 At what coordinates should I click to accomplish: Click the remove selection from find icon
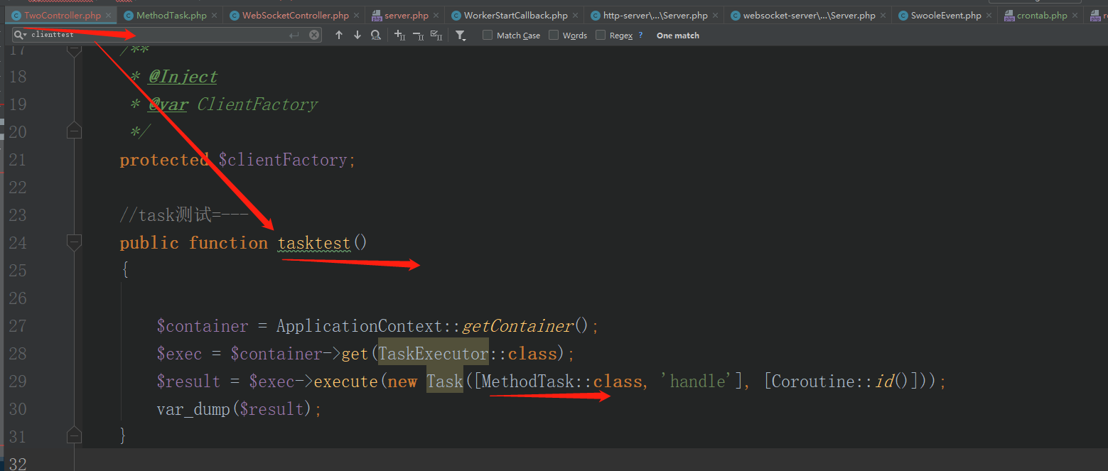click(x=418, y=35)
